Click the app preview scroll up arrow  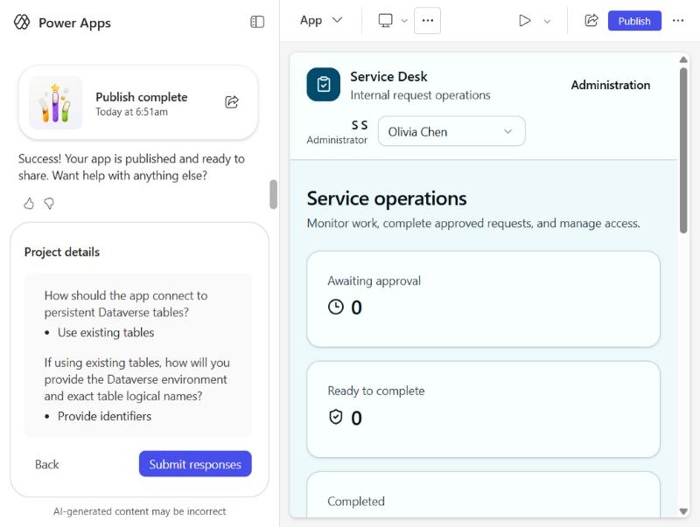click(x=683, y=59)
